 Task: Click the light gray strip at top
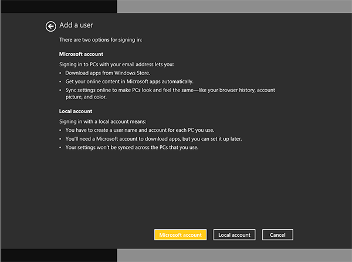pos(235,6)
